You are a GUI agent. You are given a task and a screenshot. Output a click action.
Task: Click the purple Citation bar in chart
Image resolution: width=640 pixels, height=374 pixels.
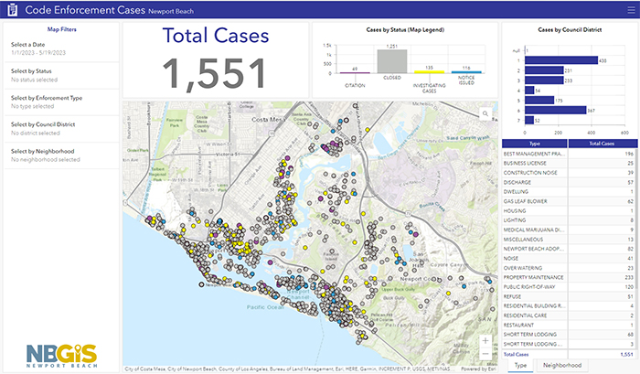tap(353, 72)
